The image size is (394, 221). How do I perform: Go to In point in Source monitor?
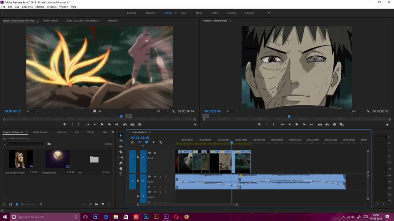[88, 124]
